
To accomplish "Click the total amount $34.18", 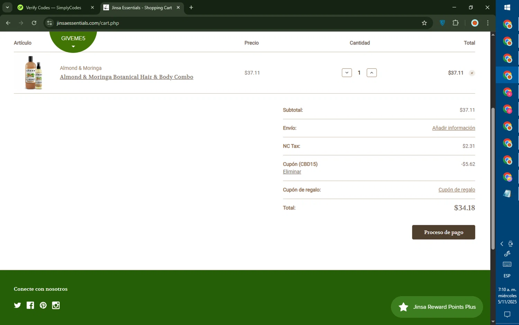I will click(x=464, y=208).
